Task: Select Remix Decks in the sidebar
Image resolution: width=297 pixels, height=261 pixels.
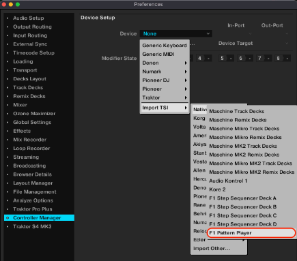Action: [x=29, y=96]
